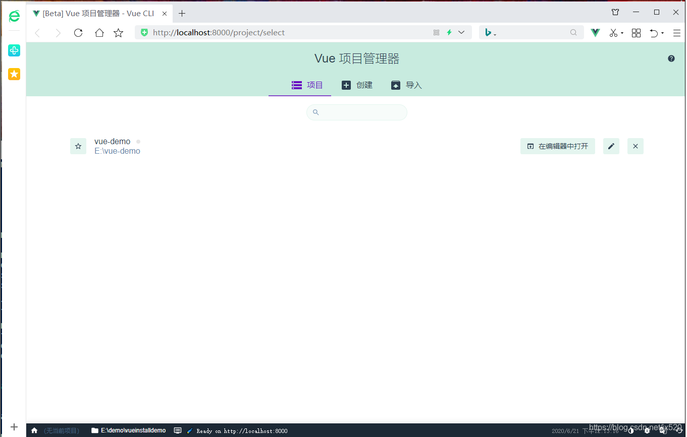Expand the screenshot tool dropdown arrow
The width and height of the screenshot is (687, 437).
(622, 33)
